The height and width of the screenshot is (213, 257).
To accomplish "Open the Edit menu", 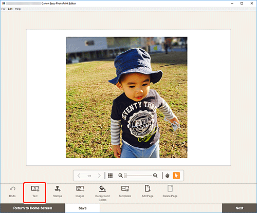I will (x=10, y=9).
